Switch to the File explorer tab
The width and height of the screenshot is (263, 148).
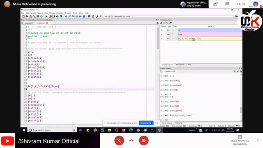(180, 65)
